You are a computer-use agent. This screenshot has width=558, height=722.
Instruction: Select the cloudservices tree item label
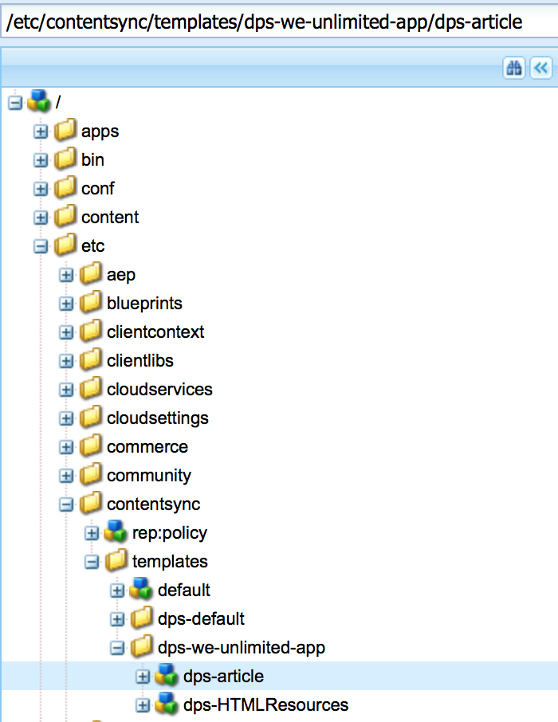point(160,390)
